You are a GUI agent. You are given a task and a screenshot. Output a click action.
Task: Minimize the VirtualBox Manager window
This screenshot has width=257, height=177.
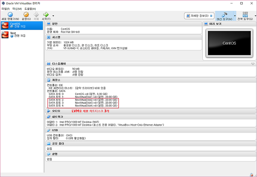[231, 3]
